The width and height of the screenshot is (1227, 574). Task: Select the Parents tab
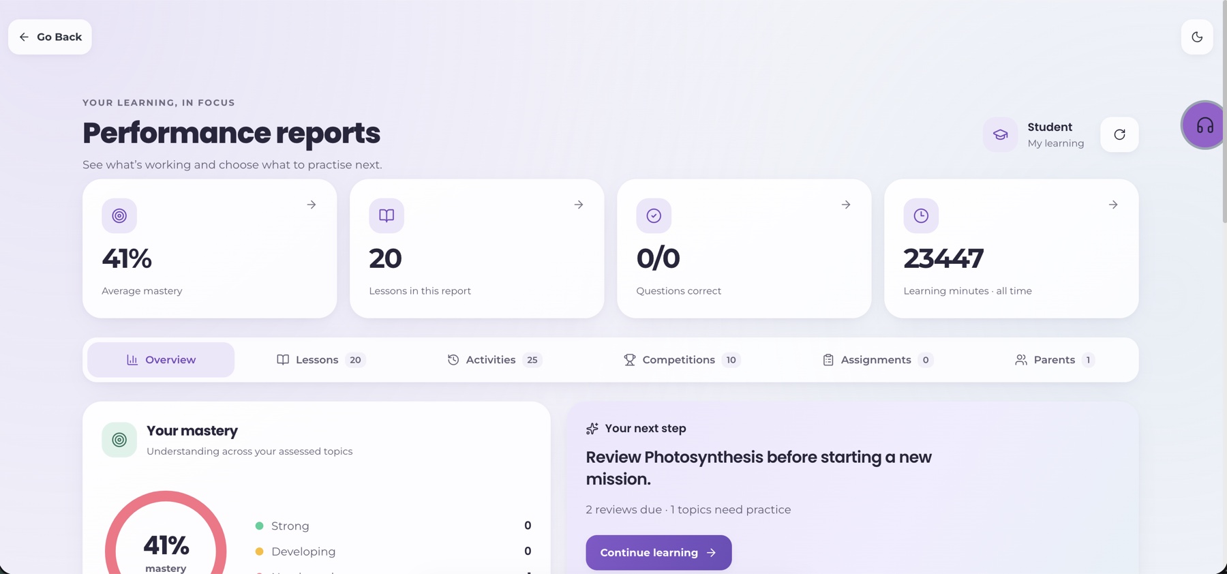click(1054, 360)
